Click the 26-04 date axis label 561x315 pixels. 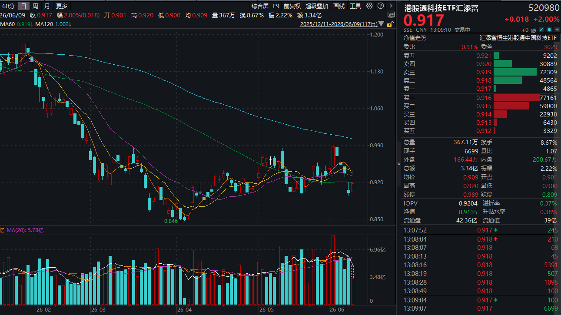184,310
